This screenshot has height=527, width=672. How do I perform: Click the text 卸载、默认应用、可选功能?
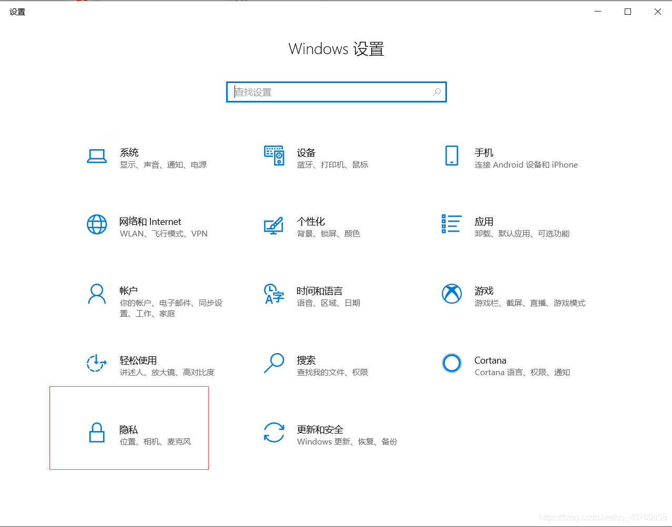522,234
